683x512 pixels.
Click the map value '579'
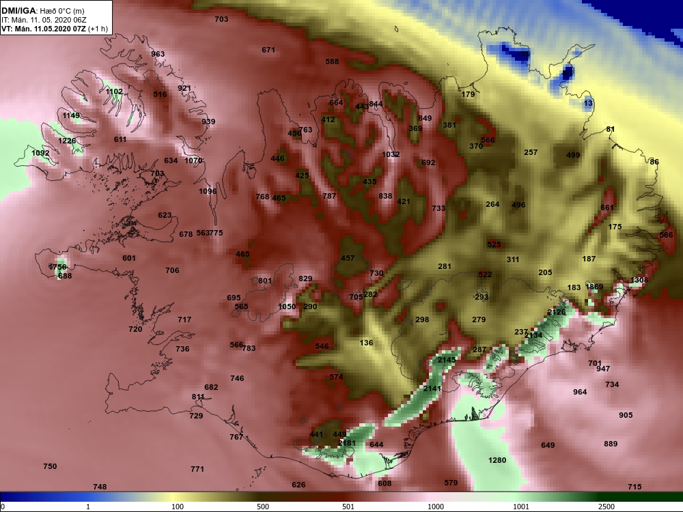(451, 483)
